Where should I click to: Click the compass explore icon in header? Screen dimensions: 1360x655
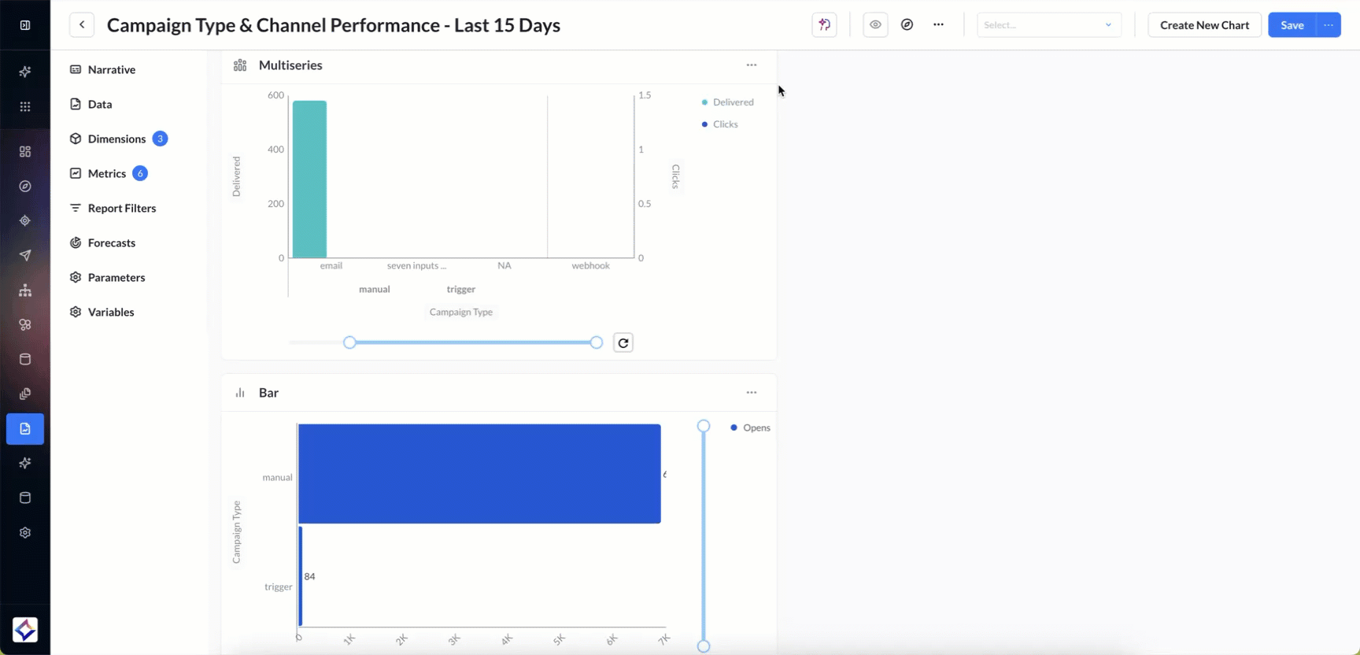(x=907, y=25)
